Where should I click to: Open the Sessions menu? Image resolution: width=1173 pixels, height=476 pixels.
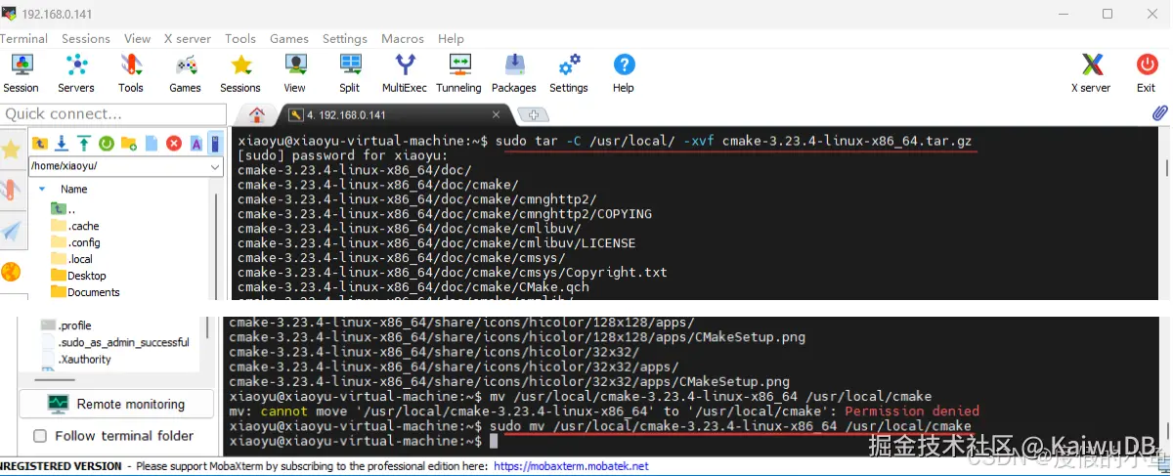[86, 38]
